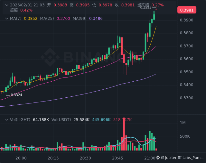206x163 pixels.
Task: Click the tallest red volume bar
Action: coord(124,134)
